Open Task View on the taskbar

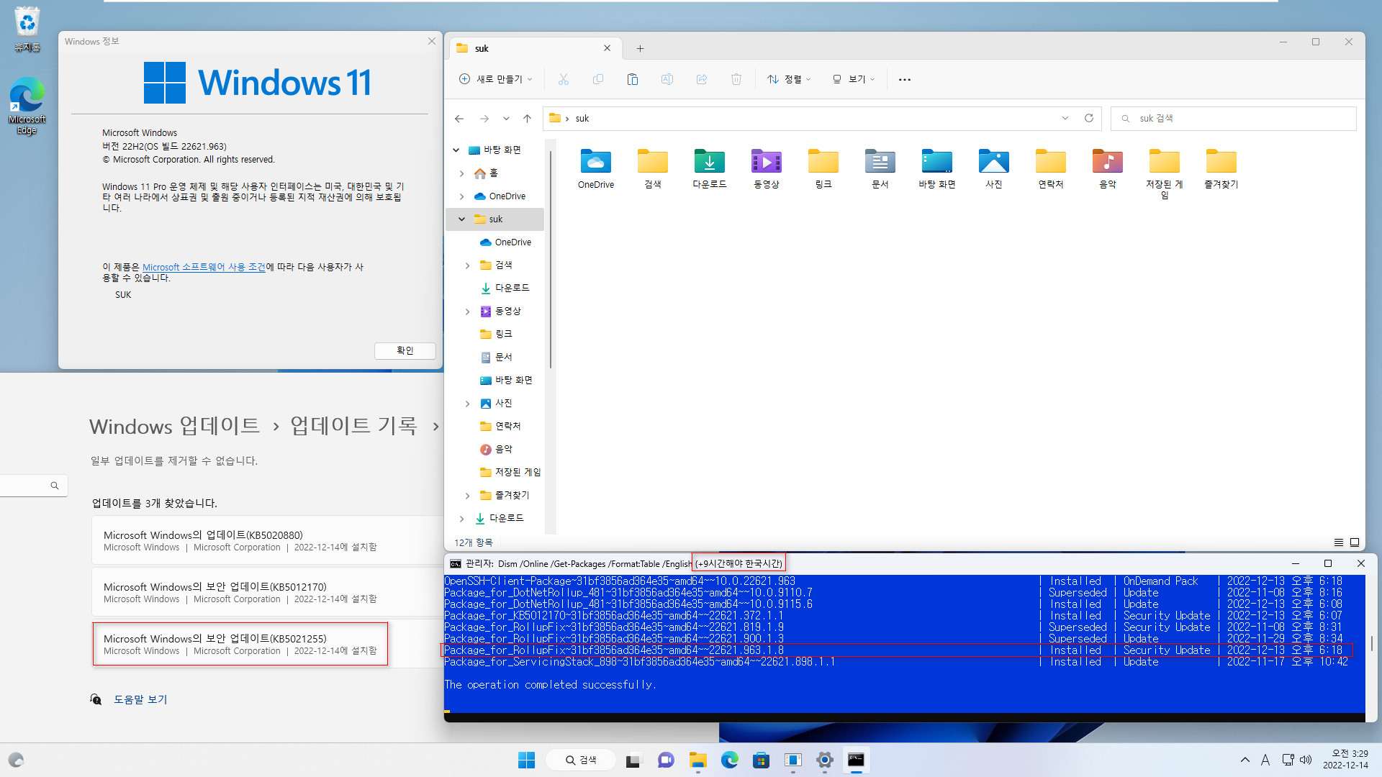633,760
